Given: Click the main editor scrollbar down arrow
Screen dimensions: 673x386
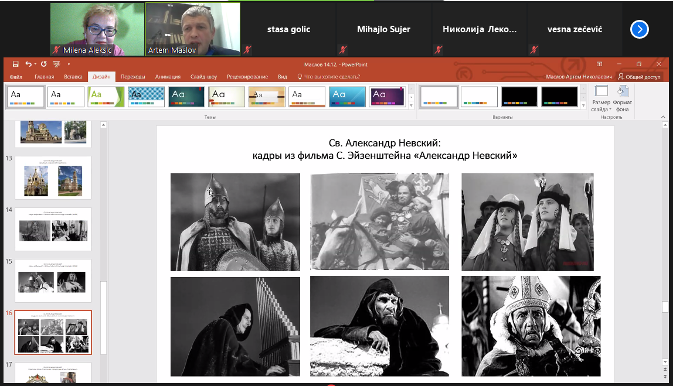Looking at the screenshot, I should tap(665, 361).
